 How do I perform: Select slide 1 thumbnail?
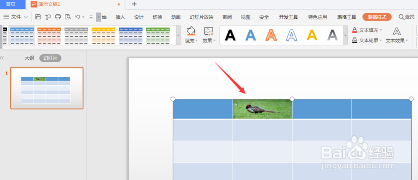[47, 88]
